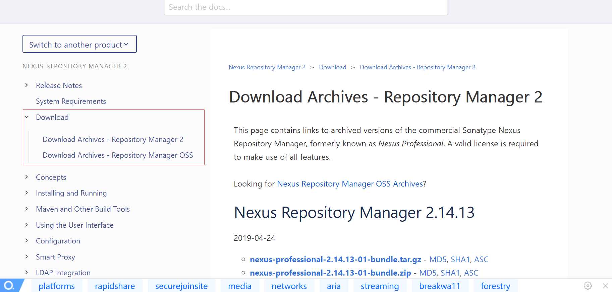Select the platforms suggestion
Viewport: 612px width, 292px height.
(57, 286)
